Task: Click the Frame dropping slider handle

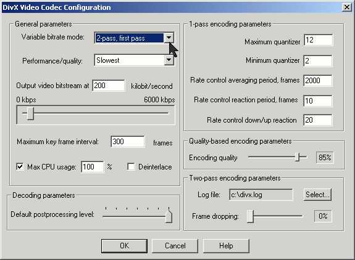Action: [250, 216]
